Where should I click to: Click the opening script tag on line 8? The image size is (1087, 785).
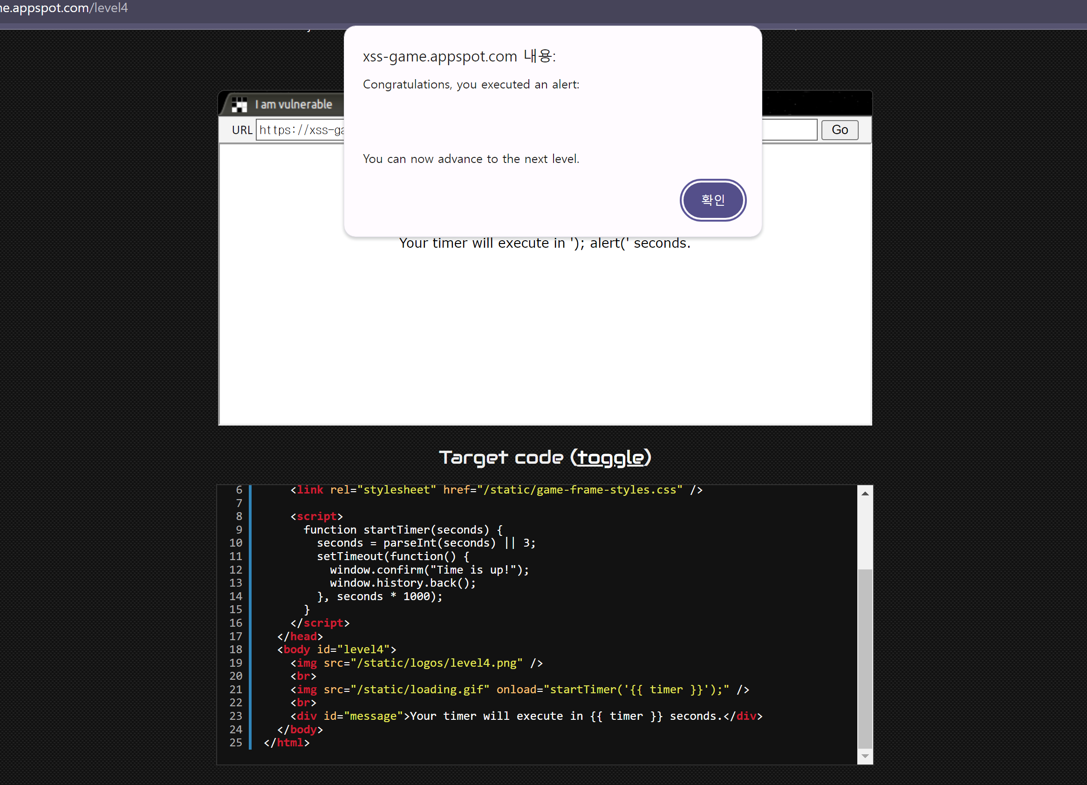(x=316, y=516)
